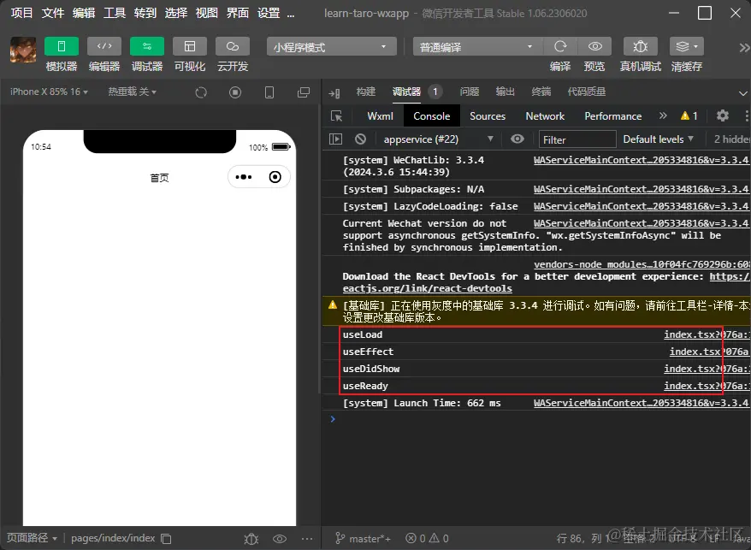Image resolution: width=751 pixels, height=550 pixels.
Task: Open the 普通编译 compile mode dropdown
Action: click(x=477, y=46)
